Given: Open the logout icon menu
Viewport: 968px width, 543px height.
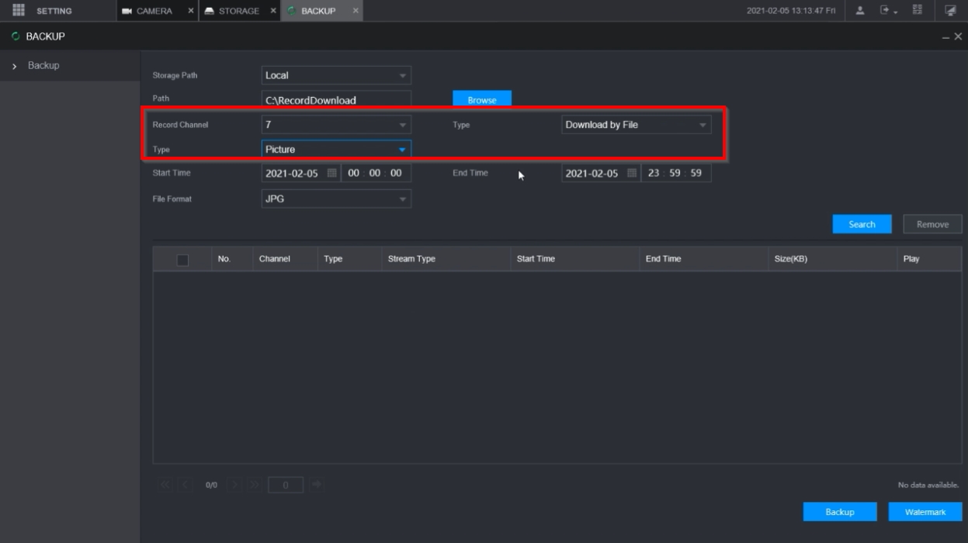Looking at the screenshot, I should tap(886, 11).
